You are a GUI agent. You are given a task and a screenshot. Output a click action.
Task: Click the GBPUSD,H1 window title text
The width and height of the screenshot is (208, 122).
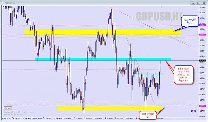pyautogui.click(x=10, y=3)
